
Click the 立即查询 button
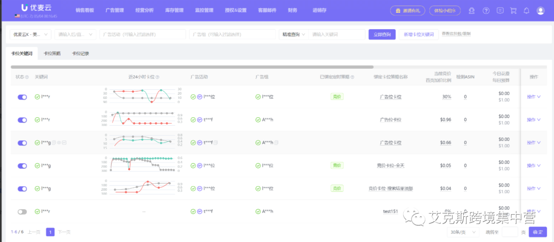point(382,34)
